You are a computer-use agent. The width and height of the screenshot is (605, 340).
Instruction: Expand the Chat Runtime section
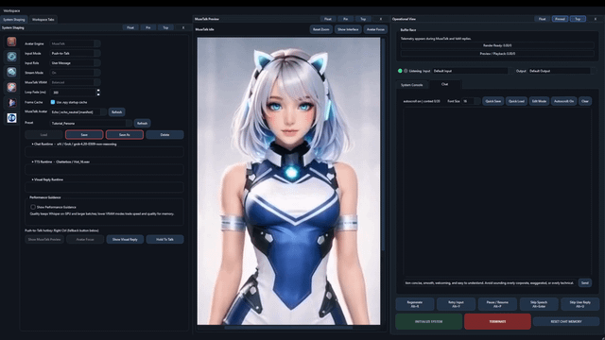pos(74,144)
